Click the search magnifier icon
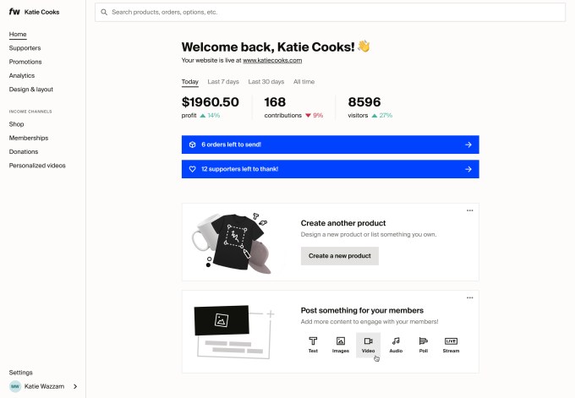This screenshot has height=398, width=575. coord(104,13)
